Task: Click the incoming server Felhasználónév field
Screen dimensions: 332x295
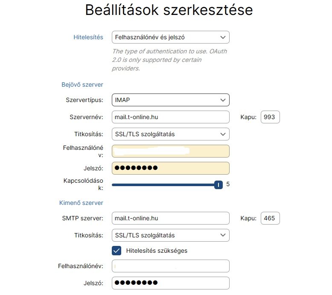Action: [170, 151]
